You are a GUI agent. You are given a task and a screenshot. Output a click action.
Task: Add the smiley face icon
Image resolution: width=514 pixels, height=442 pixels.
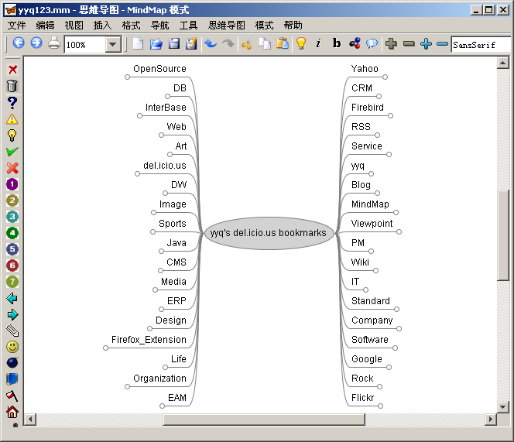tap(12, 347)
